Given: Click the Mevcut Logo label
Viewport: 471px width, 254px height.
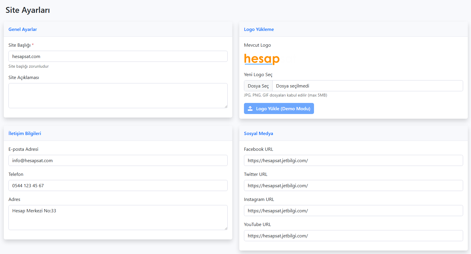Looking at the screenshot, I should pyautogui.click(x=257, y=45).
